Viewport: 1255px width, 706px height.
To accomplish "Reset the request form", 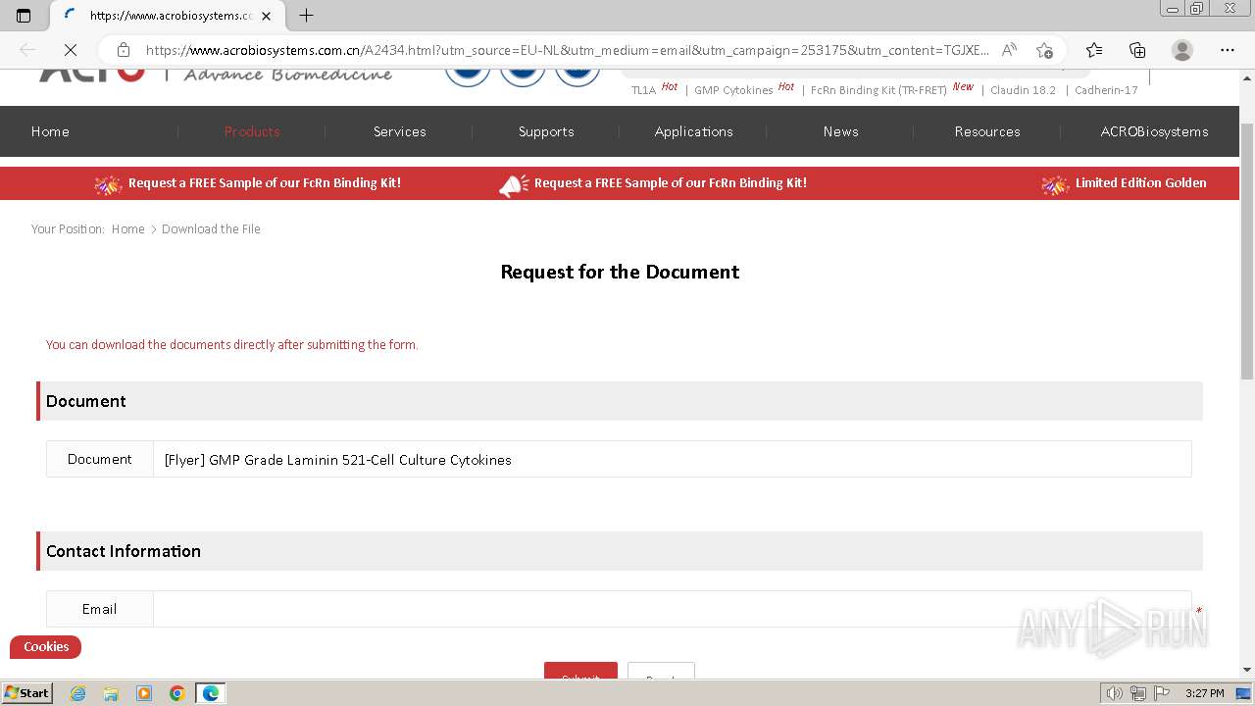I will [661, 670].
